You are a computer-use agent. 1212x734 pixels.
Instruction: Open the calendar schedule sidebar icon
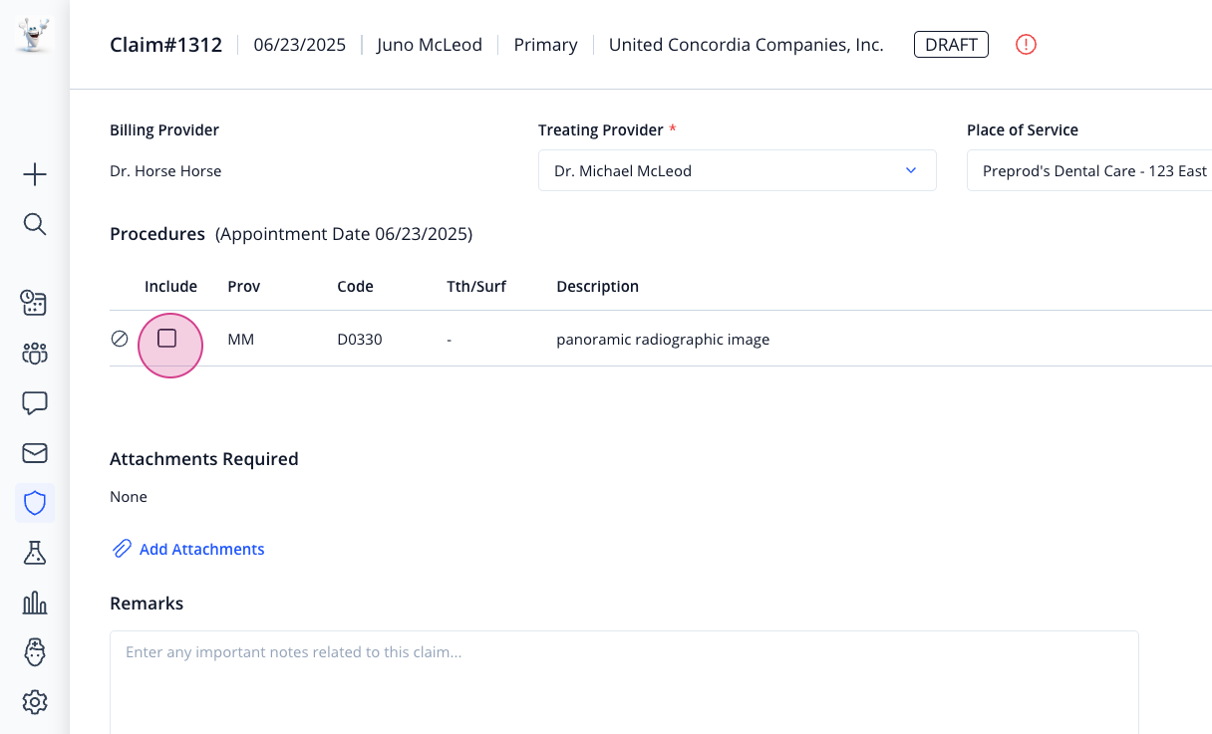tap(35, 303)
